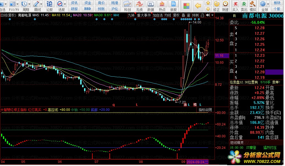Click sell level 5 price 12.28
The height and width of the screenshot is (166, 285).
point(259,28)
